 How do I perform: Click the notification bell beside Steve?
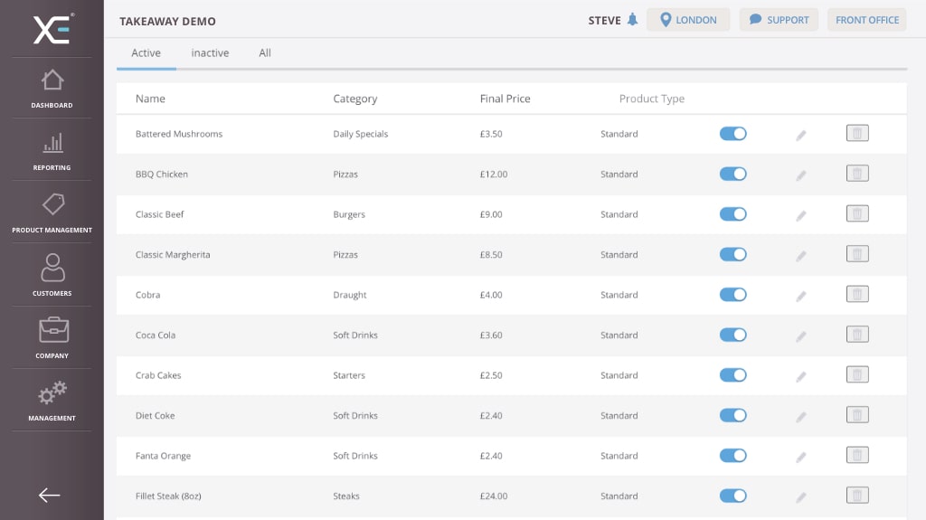click(x=632, y=20)
